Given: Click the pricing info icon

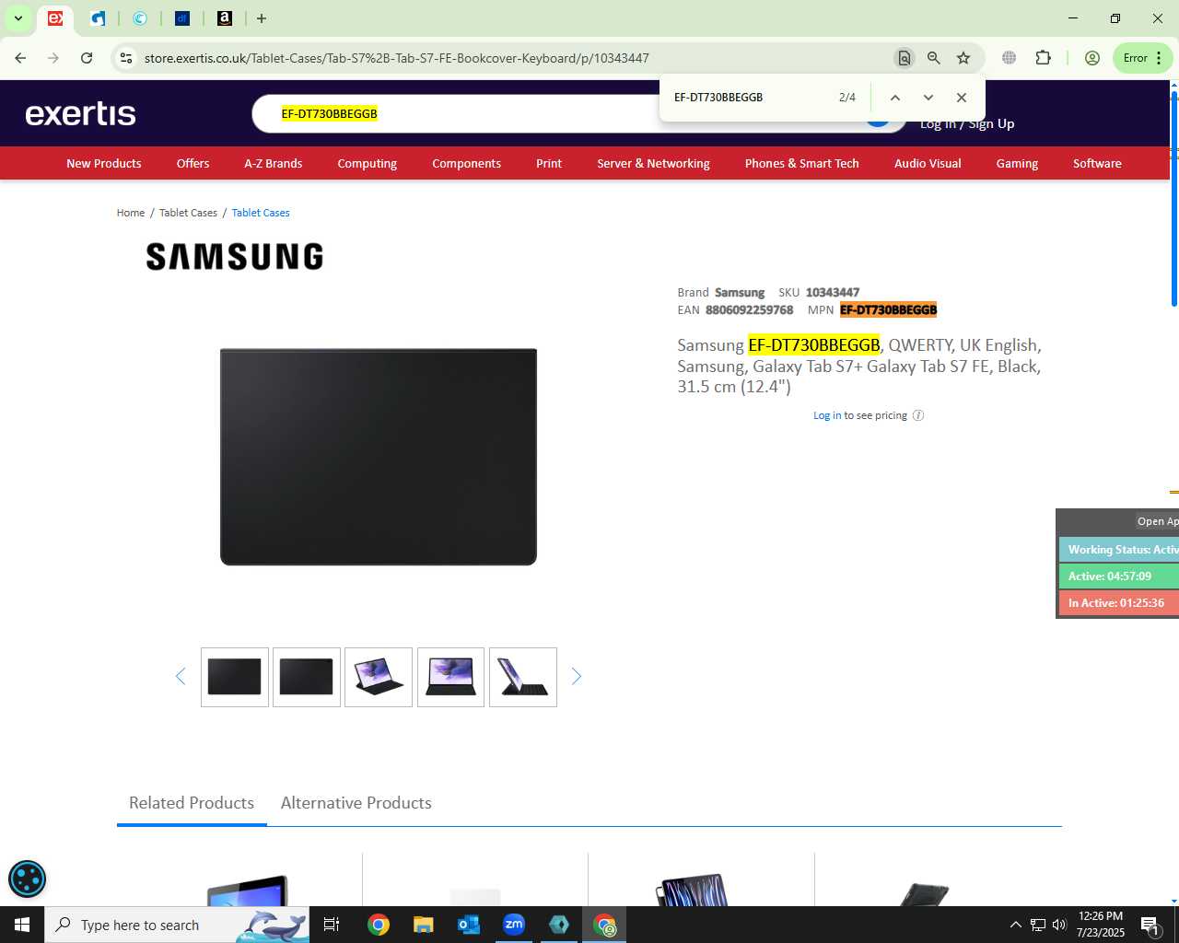Looking at the screenshot, I should click(x=918, y=415).
